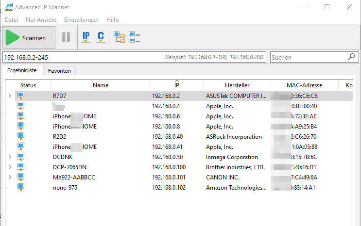Open the Nur Ansicht menu
Viewport: 361px width, 226px height.
pyautogui.click(x=41, y=20)
